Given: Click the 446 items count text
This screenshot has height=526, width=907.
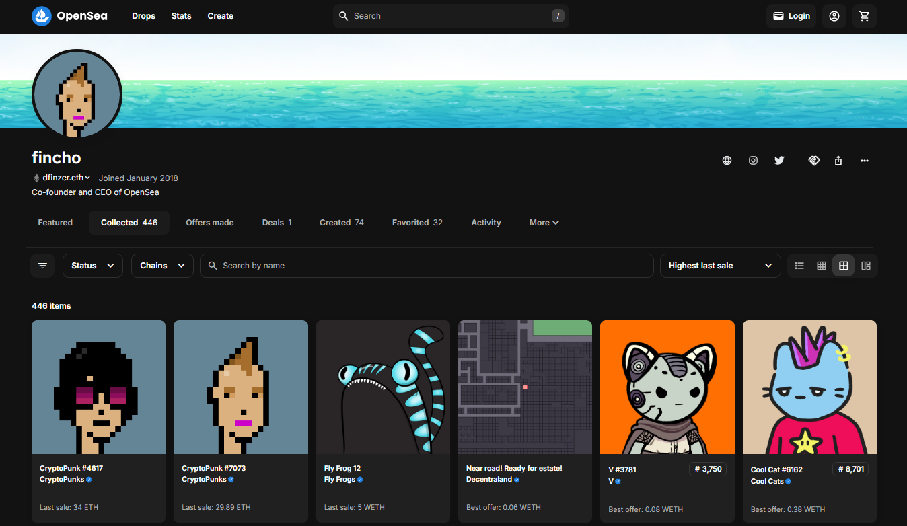Looking at the screenshot, I should click(51, 306).
